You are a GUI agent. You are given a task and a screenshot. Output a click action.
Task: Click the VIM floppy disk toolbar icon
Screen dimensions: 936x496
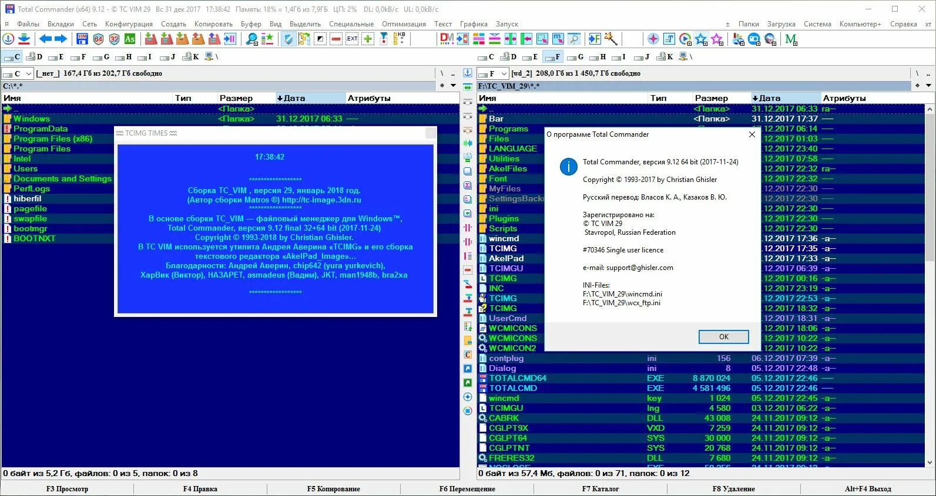tap(82, 39)
